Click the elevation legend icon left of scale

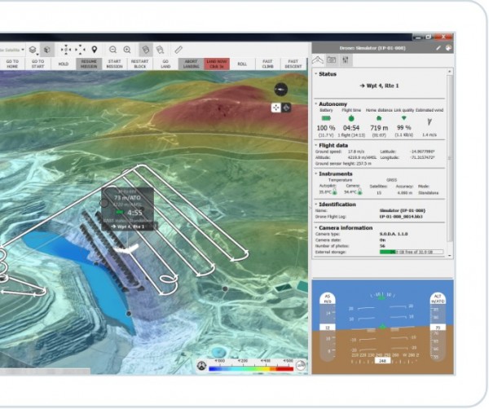[202, 366]
